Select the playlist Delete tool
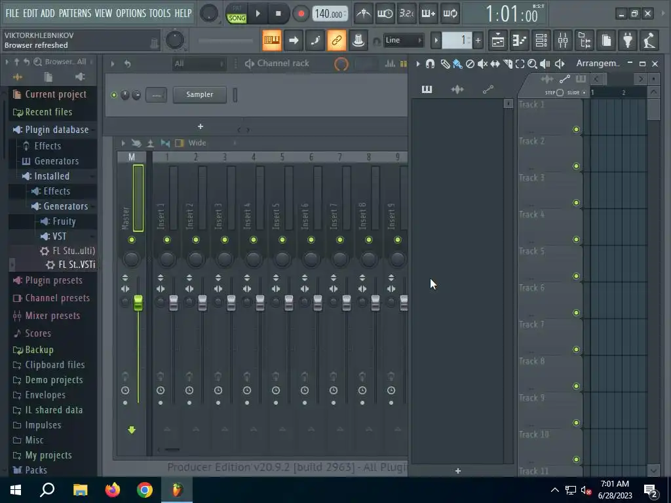 pos(470,64)
